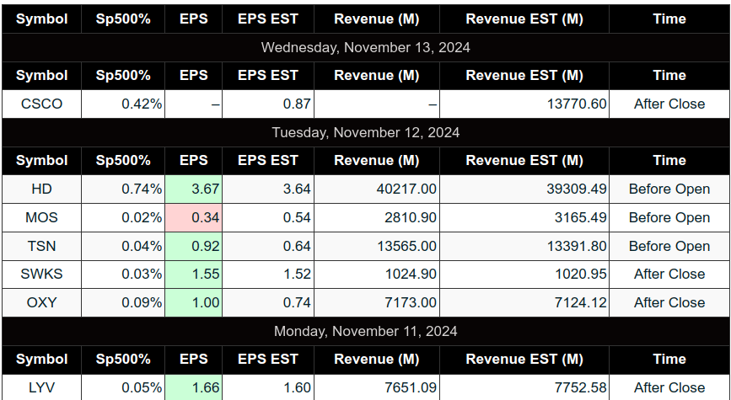
Task: Click CSCO Sp500 weight 0.42%
Action: tap(142, 104)
